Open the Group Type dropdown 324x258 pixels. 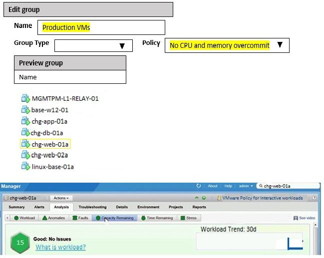(x=93, y=46)
